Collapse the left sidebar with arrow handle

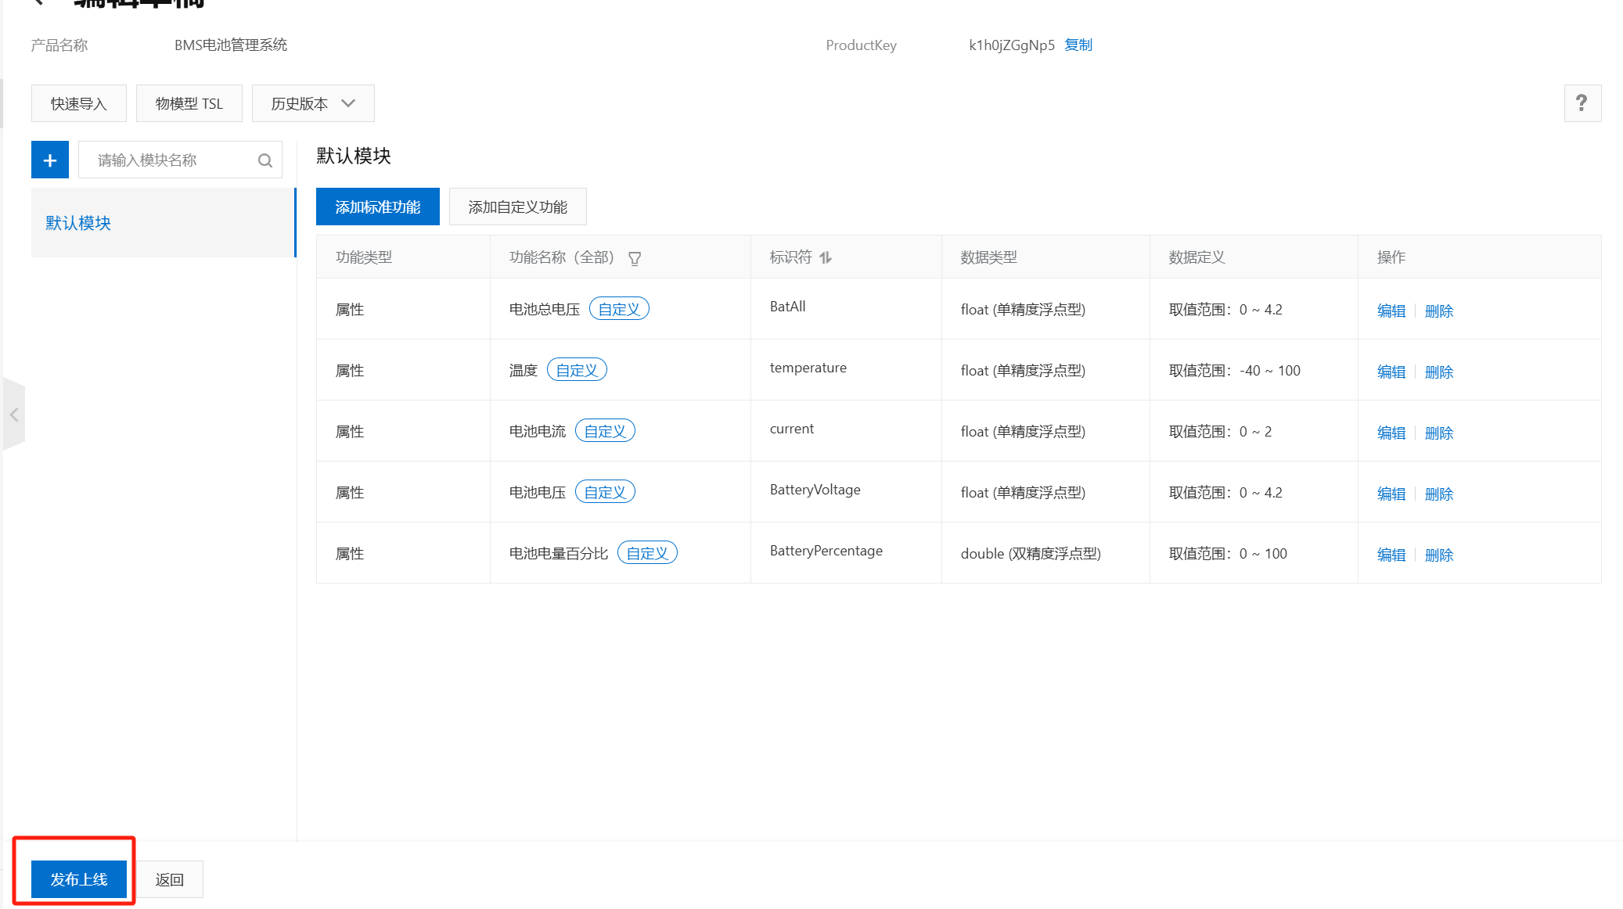13,415
